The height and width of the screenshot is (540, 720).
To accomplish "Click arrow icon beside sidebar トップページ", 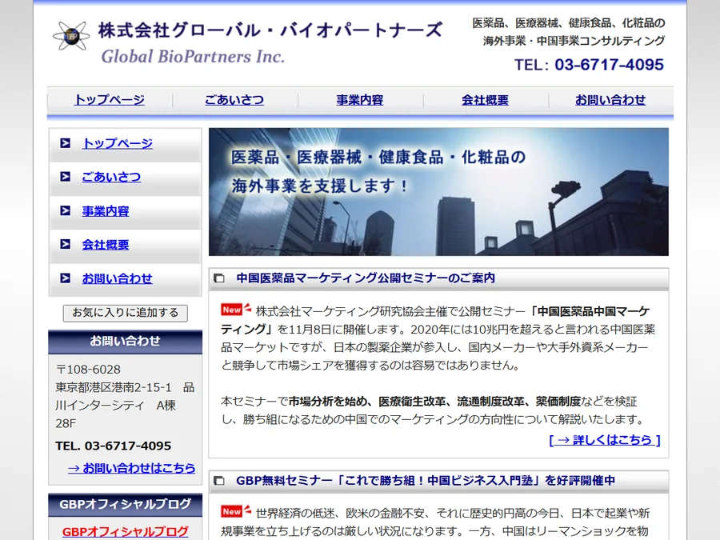I will (x=66, y=143).
